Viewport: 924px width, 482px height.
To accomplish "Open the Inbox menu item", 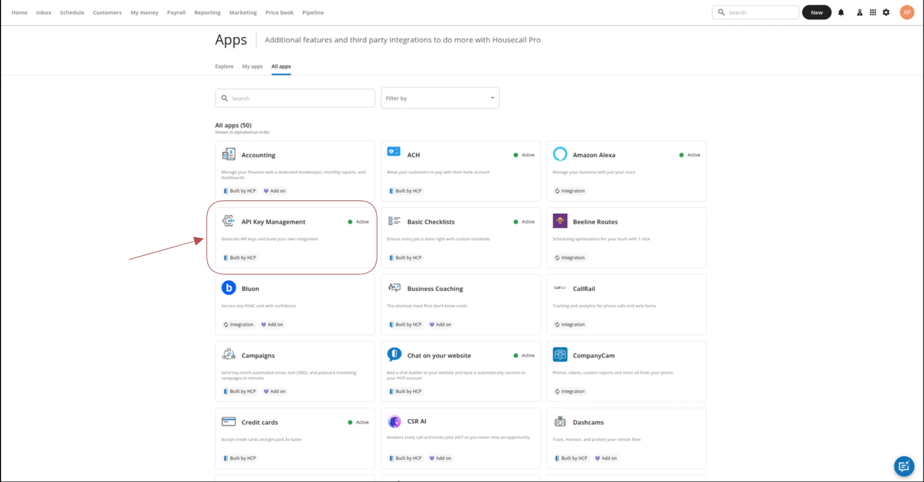I will click(44, 12).
